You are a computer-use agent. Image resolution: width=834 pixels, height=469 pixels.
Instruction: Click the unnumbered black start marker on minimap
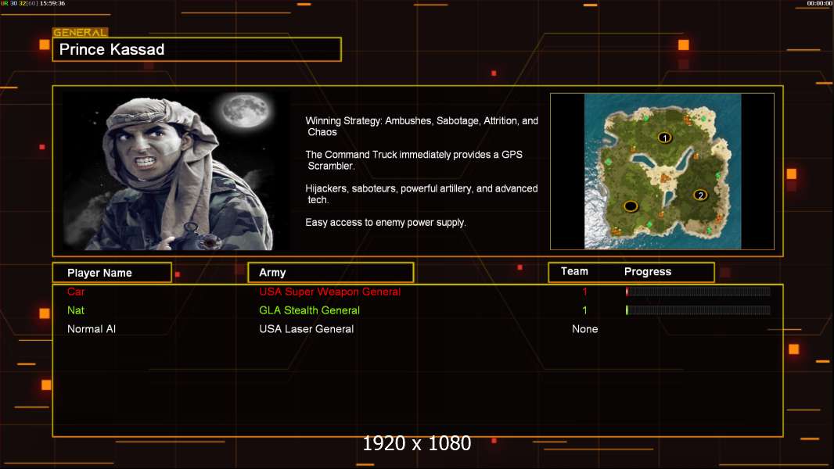[x=631, y=206]
